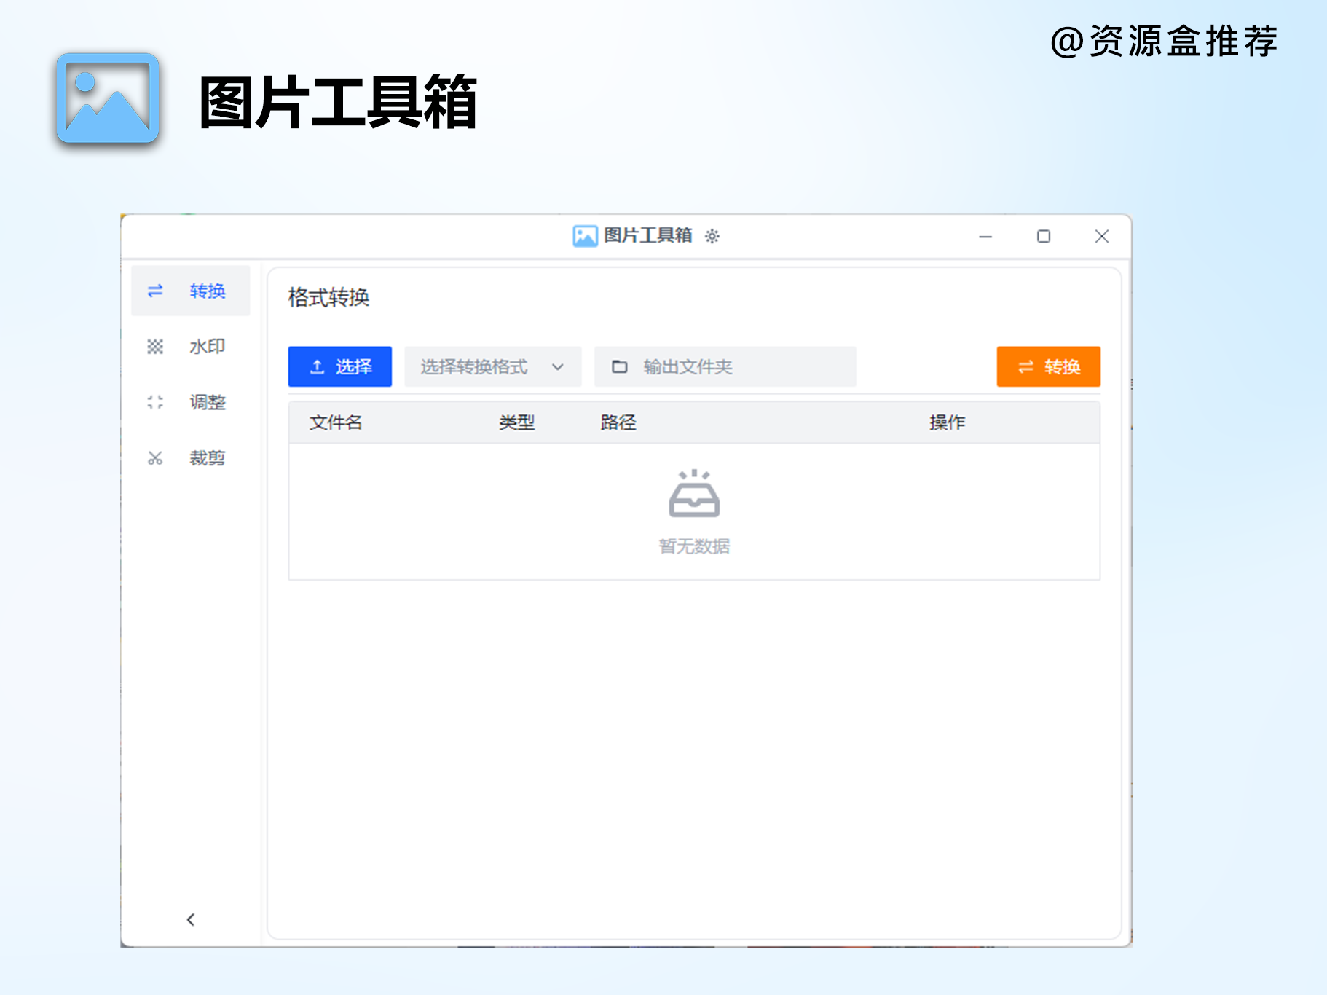Image resolution: width=1327 pixels, height=995 pixels.
Task: Click the 操作 column header
Action: click(x=948, y=422)
